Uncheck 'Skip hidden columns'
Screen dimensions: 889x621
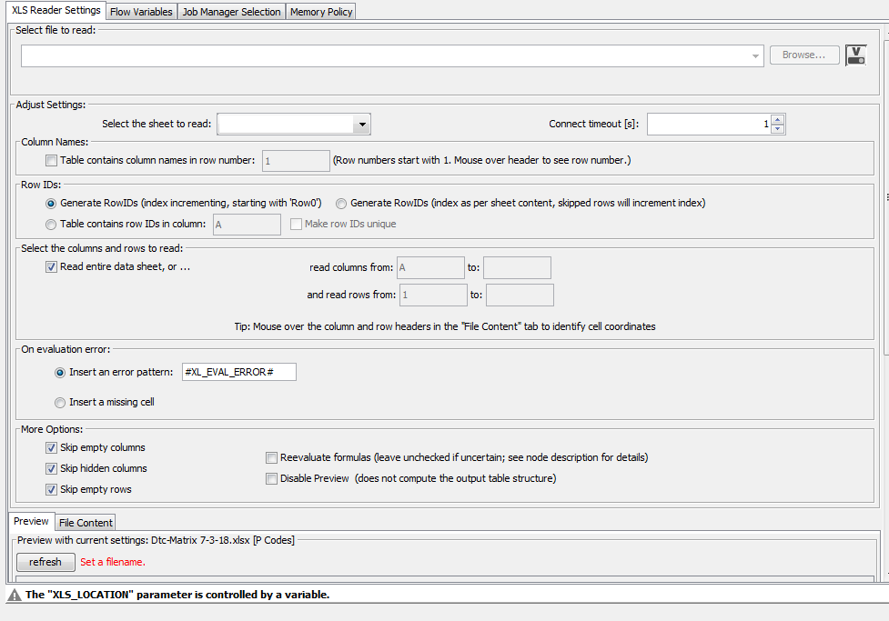point(52,468)
